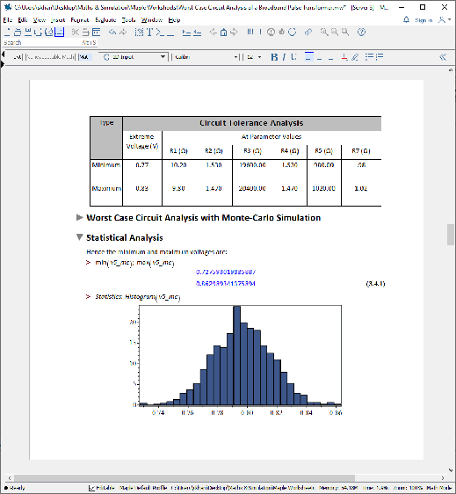Collapse context panel with double chevron
The width and height of the screenshot is (456, 494).
click(443, 57)
